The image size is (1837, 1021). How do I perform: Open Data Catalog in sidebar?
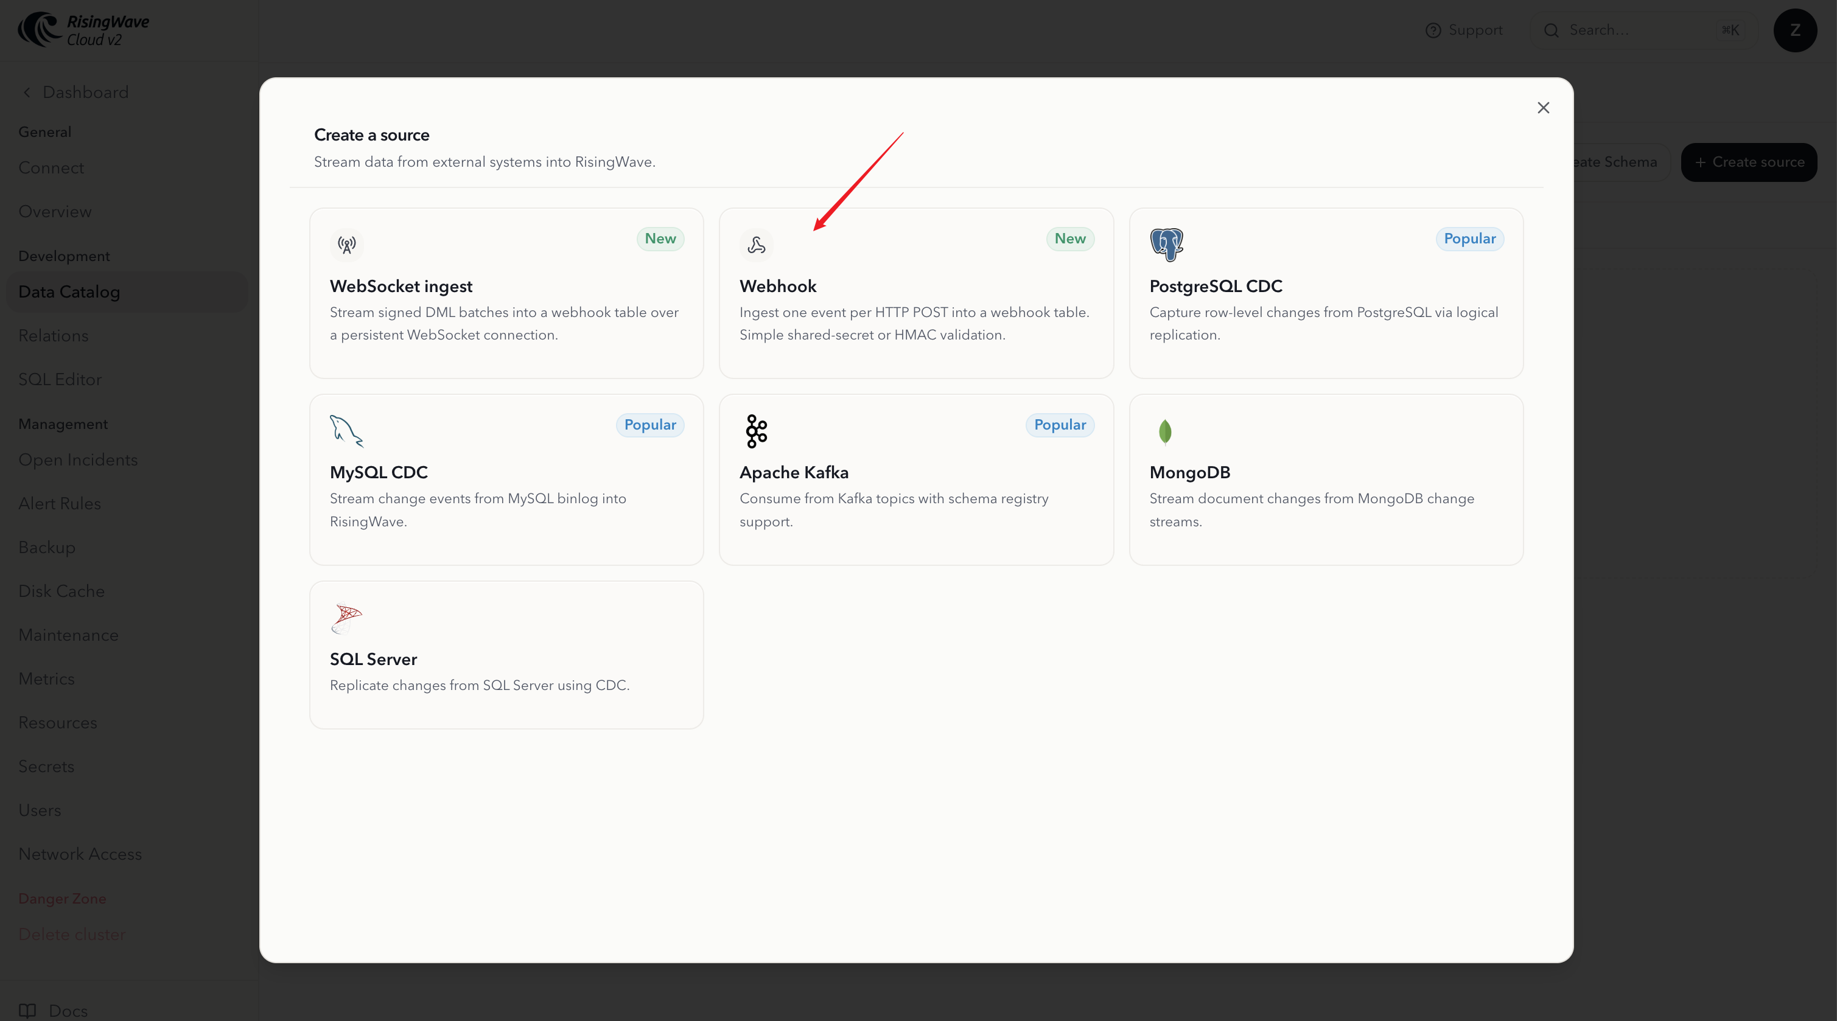(x=127, y=291)
